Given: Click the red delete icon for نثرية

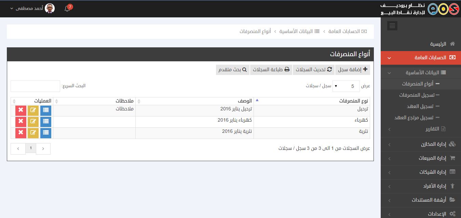Looking at the screenshot, I should click(21, 133).
